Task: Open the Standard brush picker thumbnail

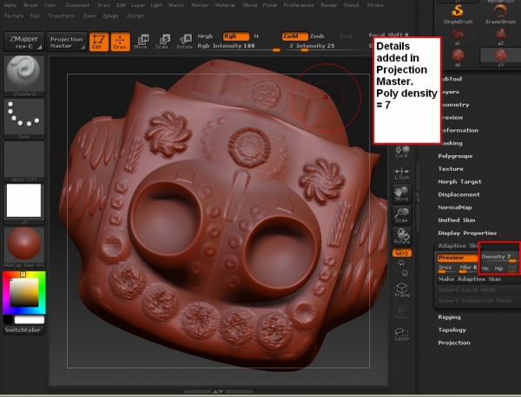Action: (x=24, y=75)
